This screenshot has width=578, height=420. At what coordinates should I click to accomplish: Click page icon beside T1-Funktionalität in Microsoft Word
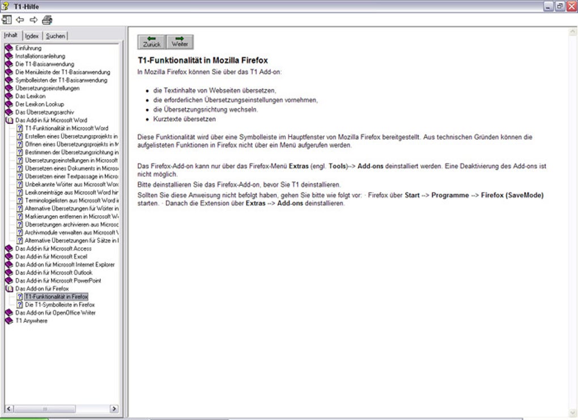pos(20,128)
